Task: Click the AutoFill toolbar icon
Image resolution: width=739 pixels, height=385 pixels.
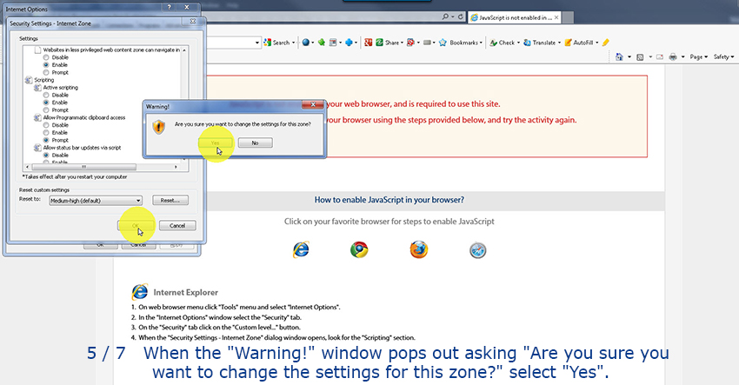Action: pyautogui.click(x=568, y=43)
